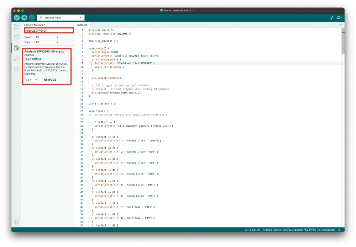Select the basic.ino editor tab
The width and height of the screenshot is (356, 247).
click(82, 25)
